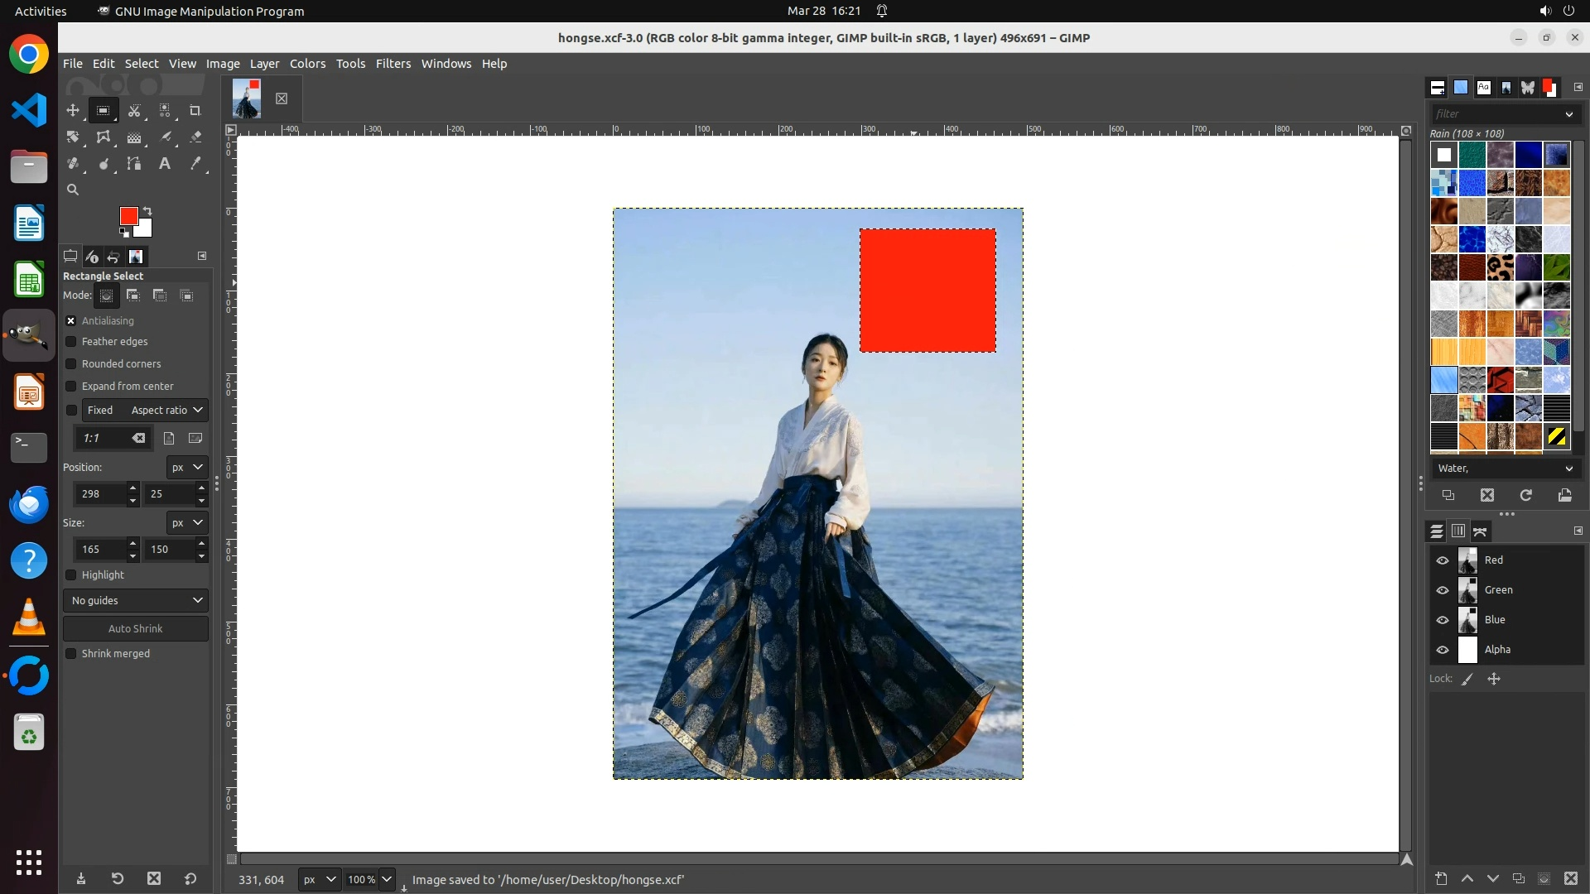The image size is (1590, 894).
Task: Select the Move tool
Action: tap(73, 110)
